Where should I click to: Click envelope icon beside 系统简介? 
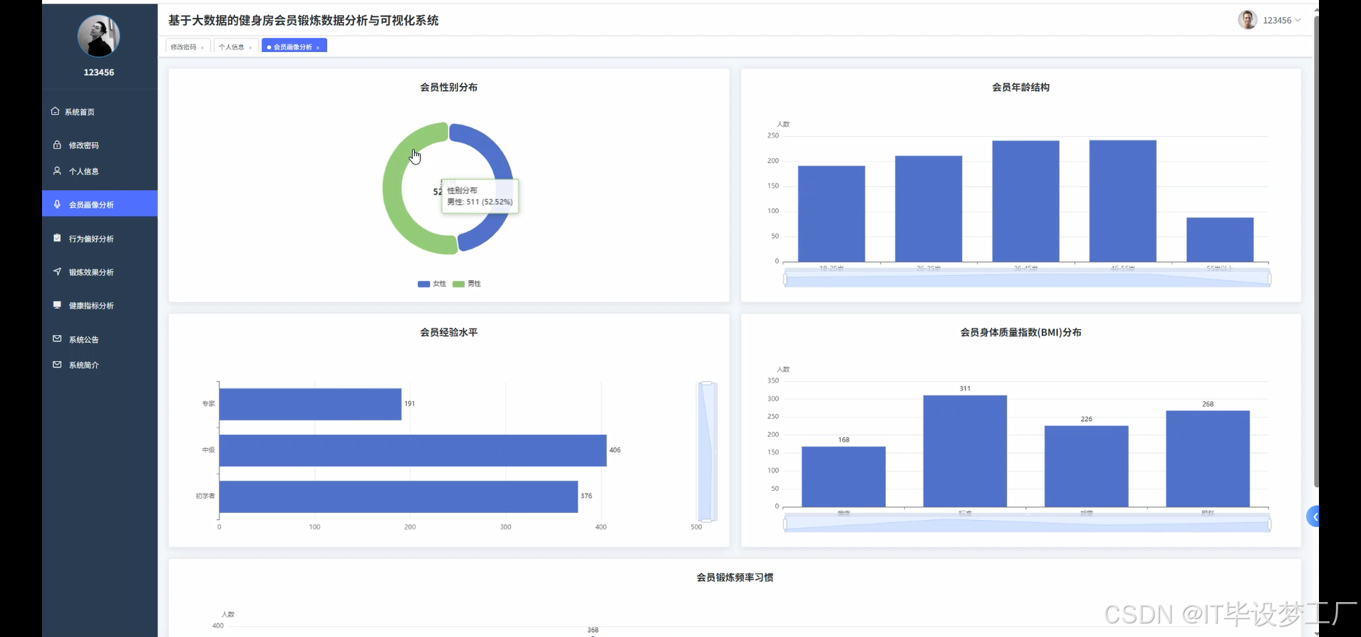[x=57, y=364]
